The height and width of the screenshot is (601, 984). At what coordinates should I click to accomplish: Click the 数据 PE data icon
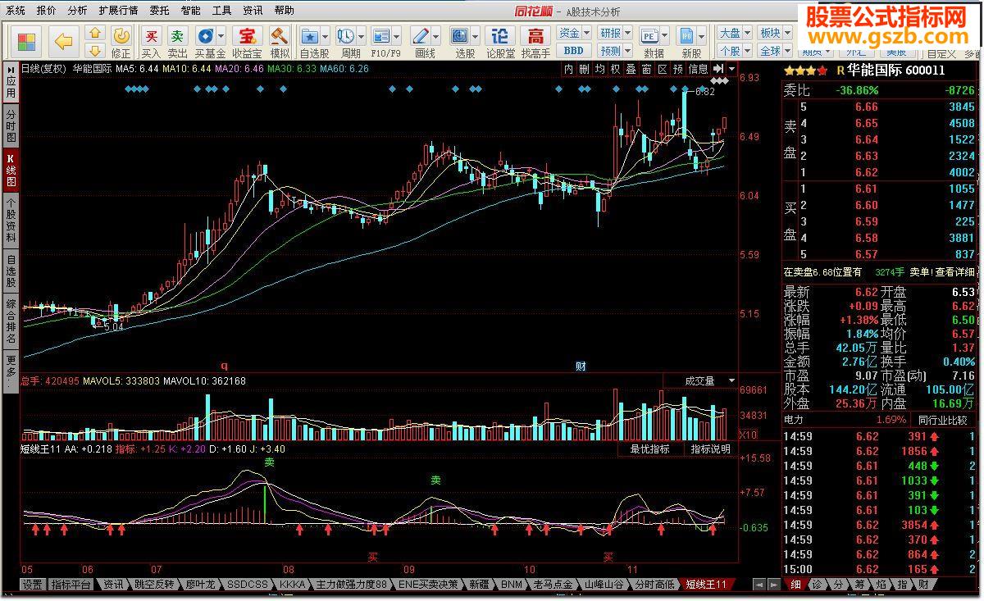click(649, 36)
